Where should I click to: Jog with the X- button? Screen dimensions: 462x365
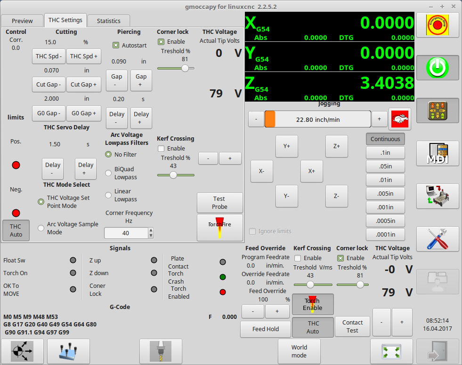tap(262, 171)
